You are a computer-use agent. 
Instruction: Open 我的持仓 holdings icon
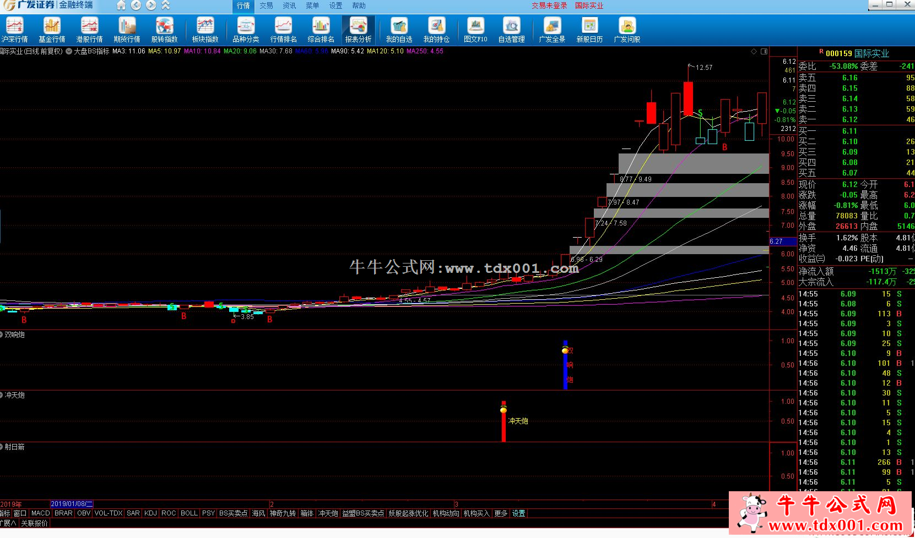436,30
